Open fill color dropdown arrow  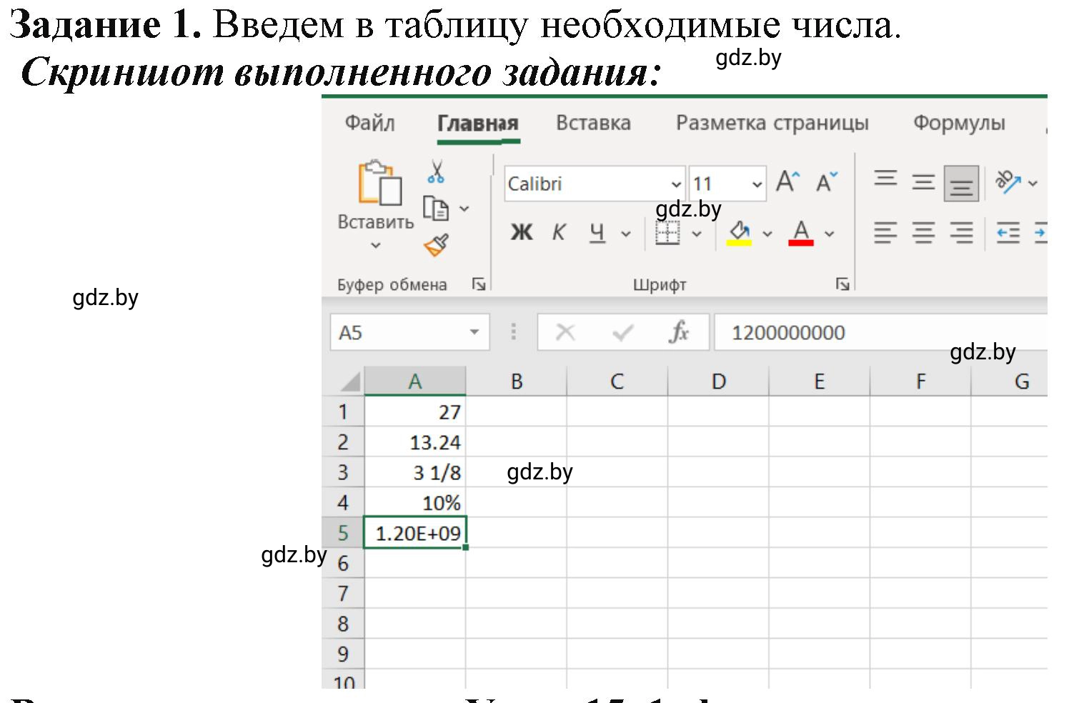767,233
